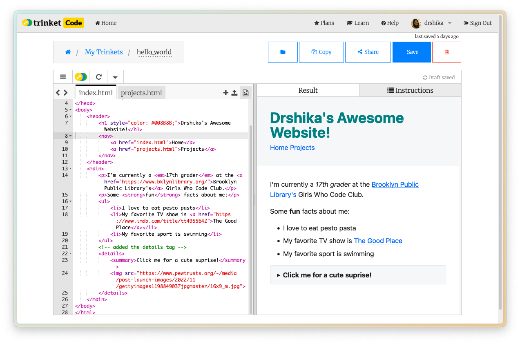Open the Instructions tab
Viewport: 520px width, 344px height.
tap(410, 90)
